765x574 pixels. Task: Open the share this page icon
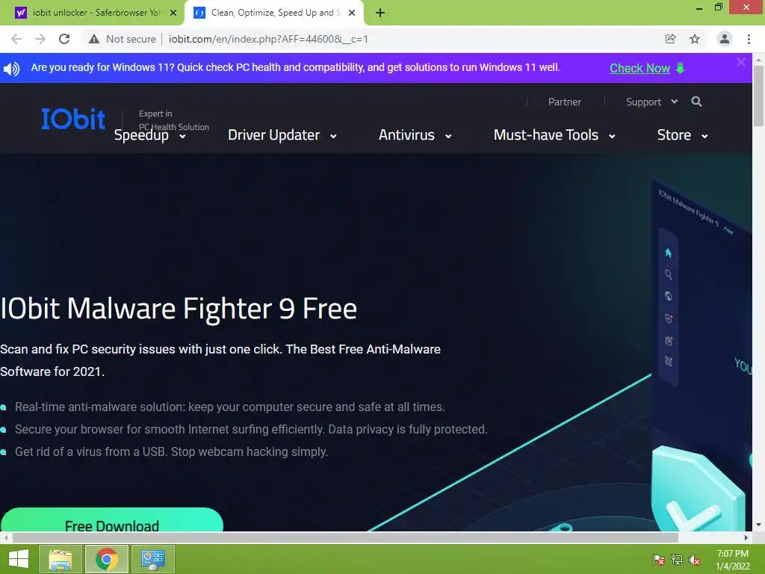[671, 39]
